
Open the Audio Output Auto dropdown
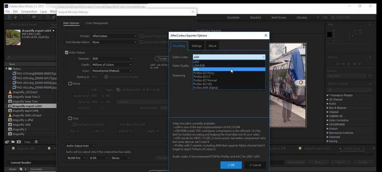[81, 146]
